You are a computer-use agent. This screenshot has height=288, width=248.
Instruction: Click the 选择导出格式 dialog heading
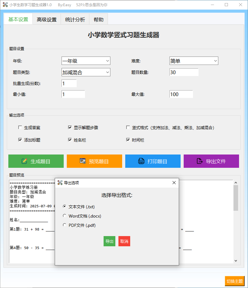(x=117, y=195)
